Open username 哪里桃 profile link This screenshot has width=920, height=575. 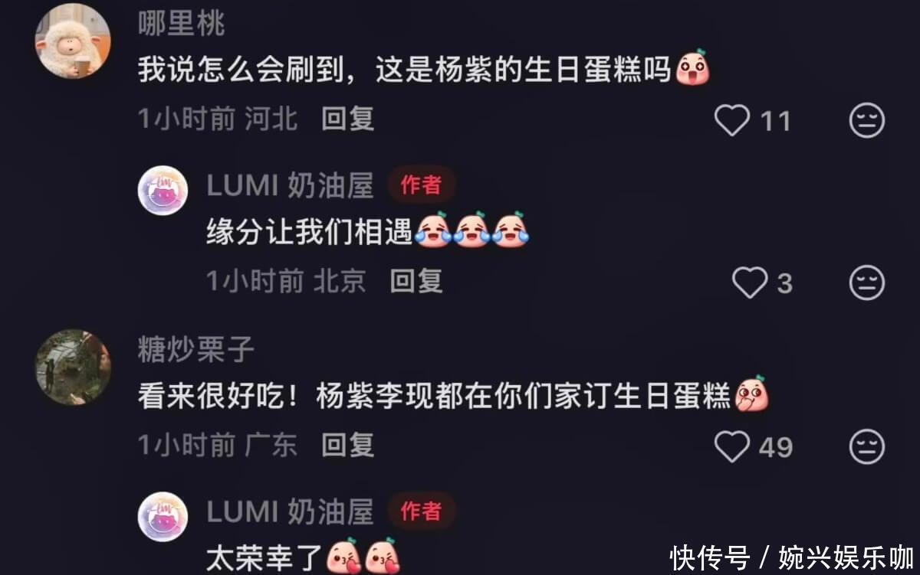point(181,24)
